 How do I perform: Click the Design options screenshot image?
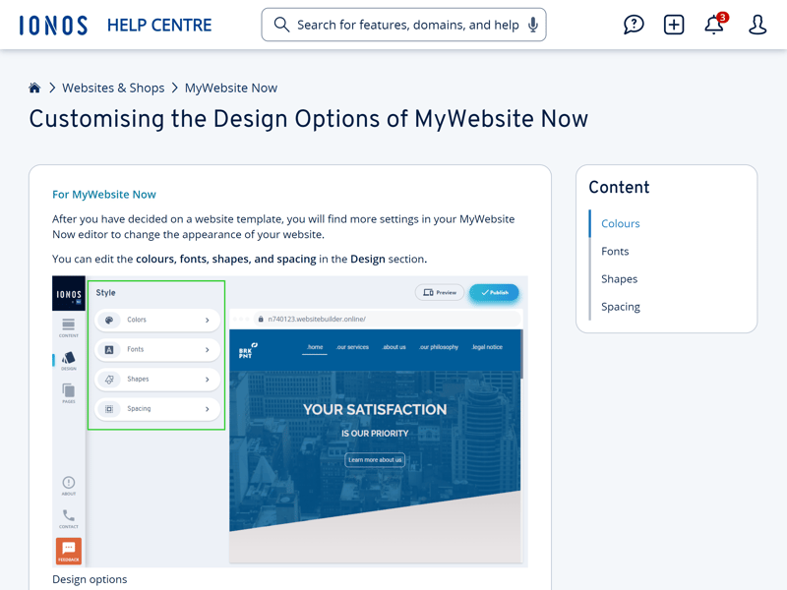click(290, 422)
